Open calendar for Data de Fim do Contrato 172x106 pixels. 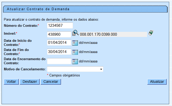(x=75, y=52)
